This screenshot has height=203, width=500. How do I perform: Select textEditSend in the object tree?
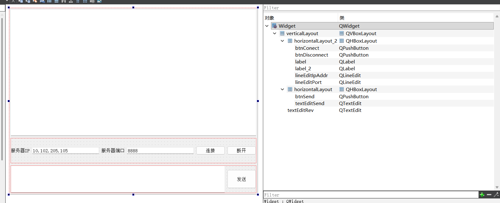click(310, 103)
